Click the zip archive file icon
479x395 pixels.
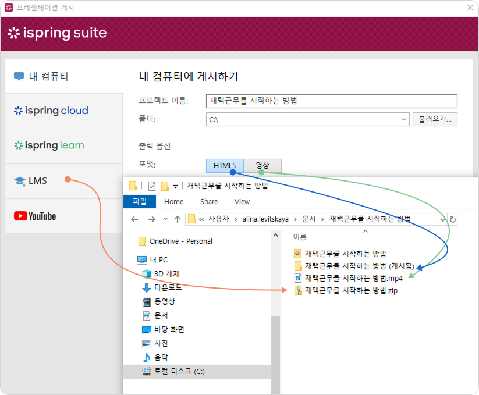coord(298,290)
